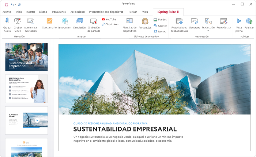Image resolution: width=256 pixels, height=157 pixels.
Task: Start Grabación de pantalla
Action: click(x=94, y=25)
